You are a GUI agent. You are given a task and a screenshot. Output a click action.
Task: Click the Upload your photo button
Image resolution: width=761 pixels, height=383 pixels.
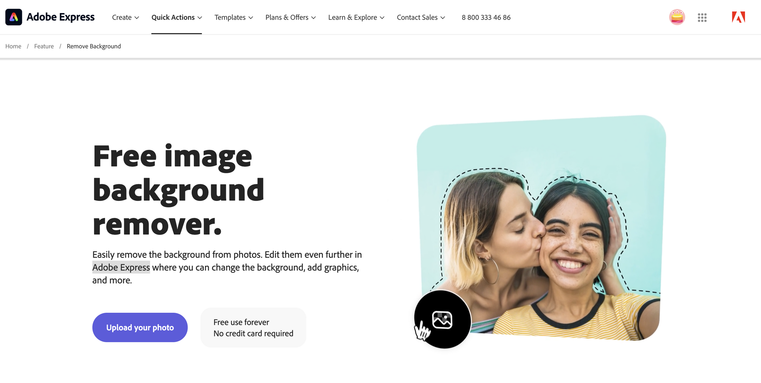click(140, 328)
